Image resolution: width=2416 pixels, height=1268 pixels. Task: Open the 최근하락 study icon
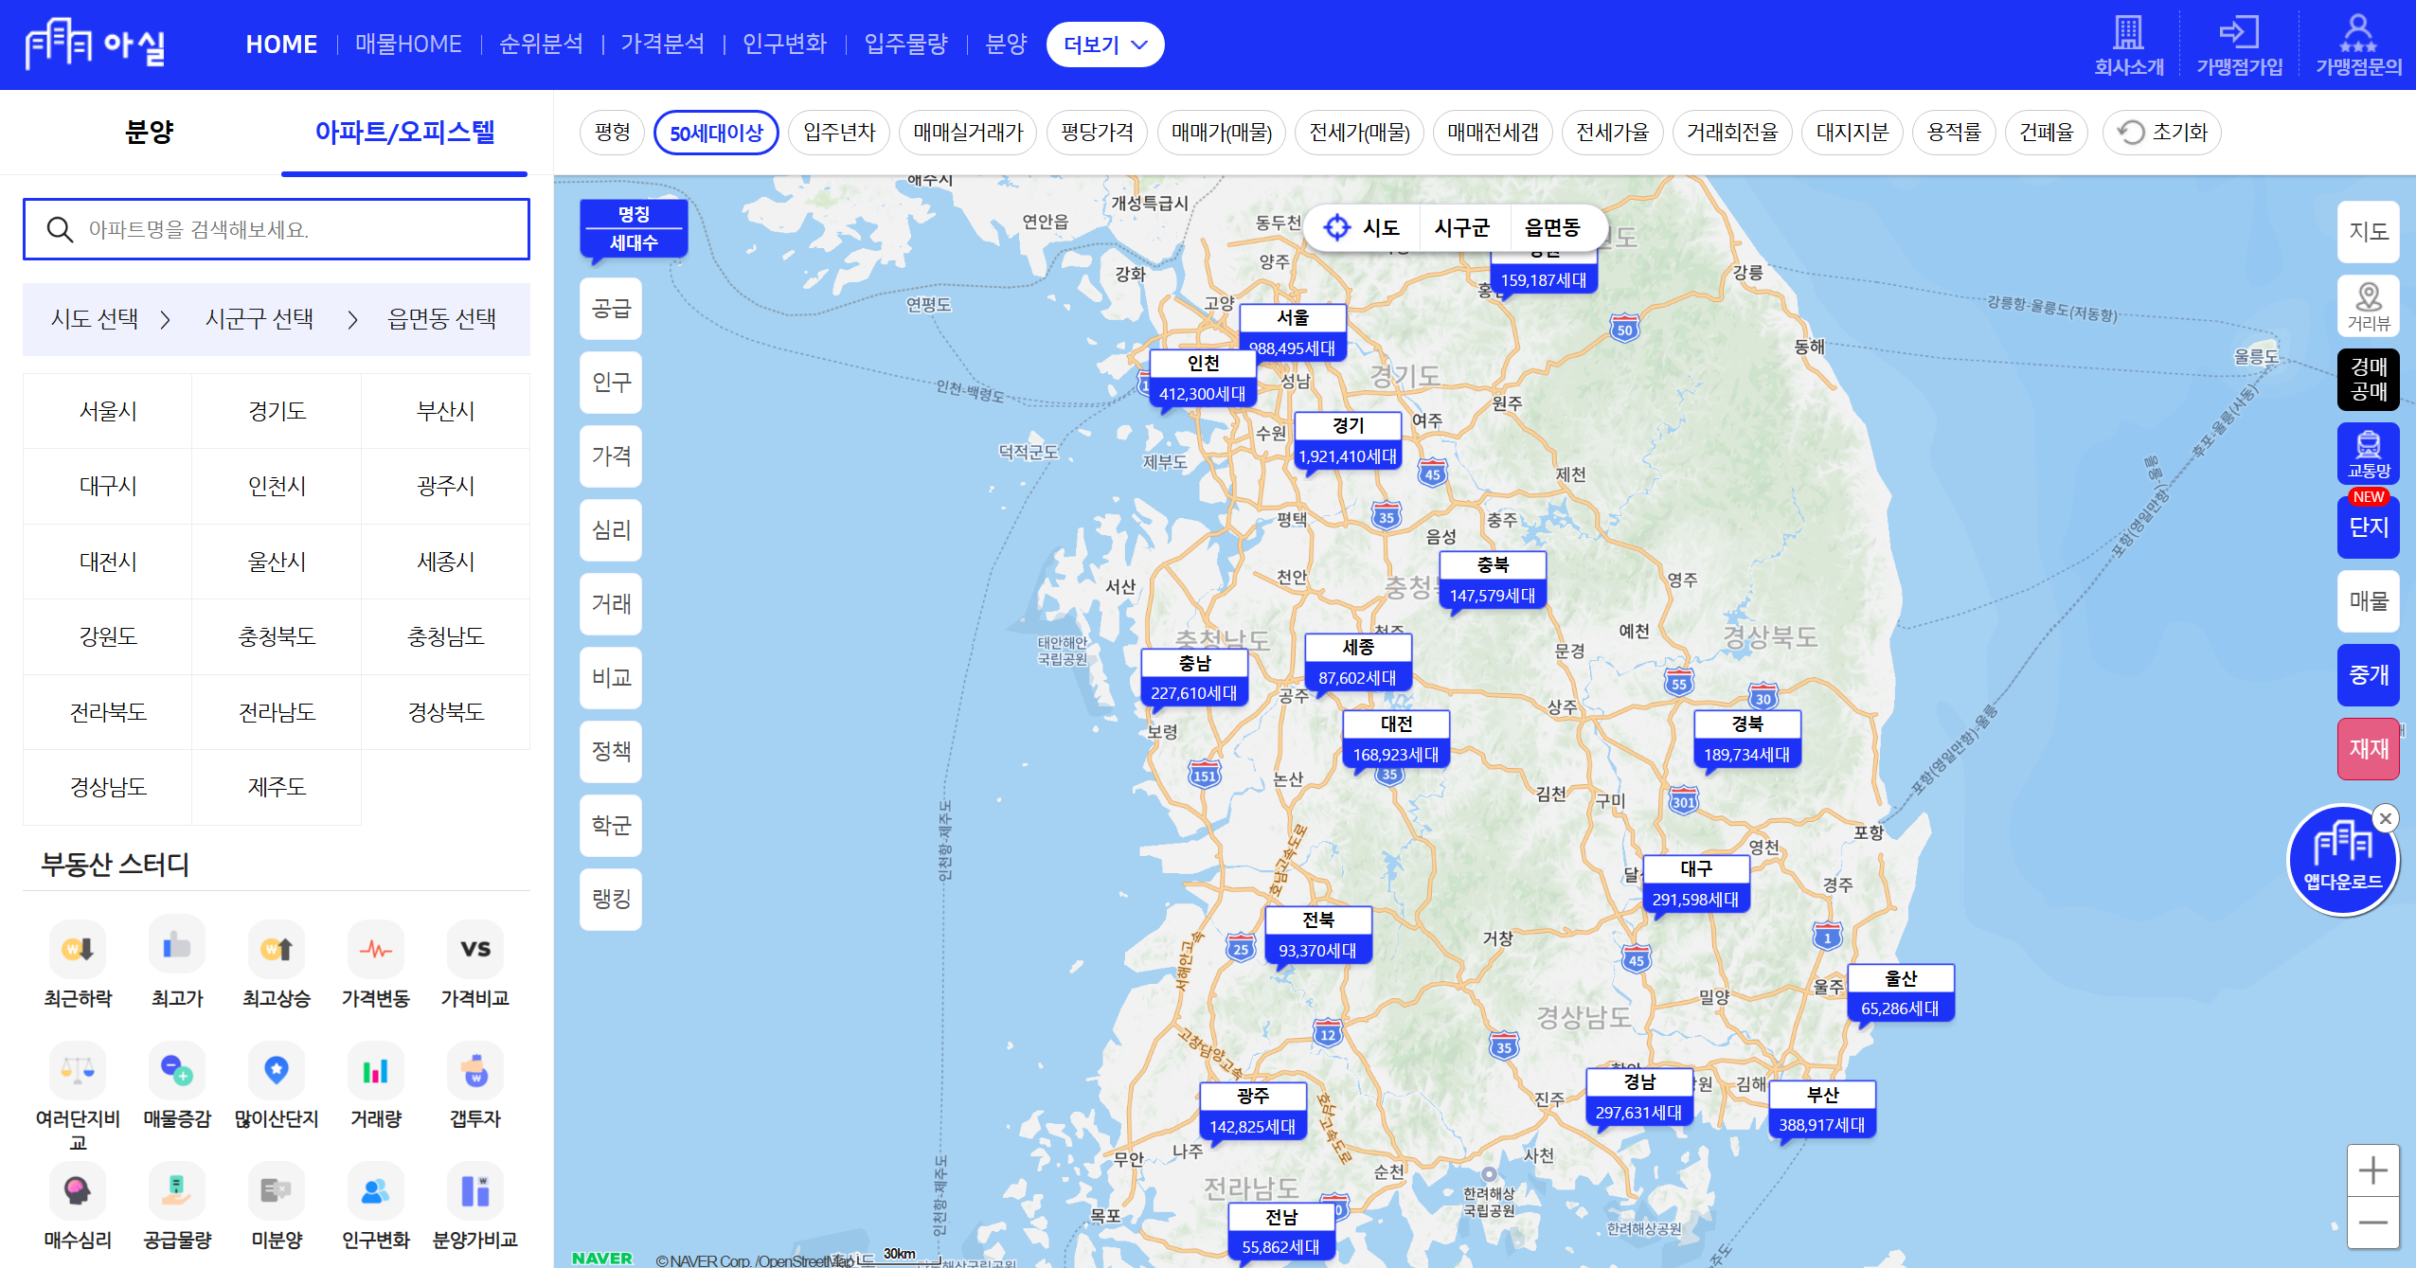(78, 950)
